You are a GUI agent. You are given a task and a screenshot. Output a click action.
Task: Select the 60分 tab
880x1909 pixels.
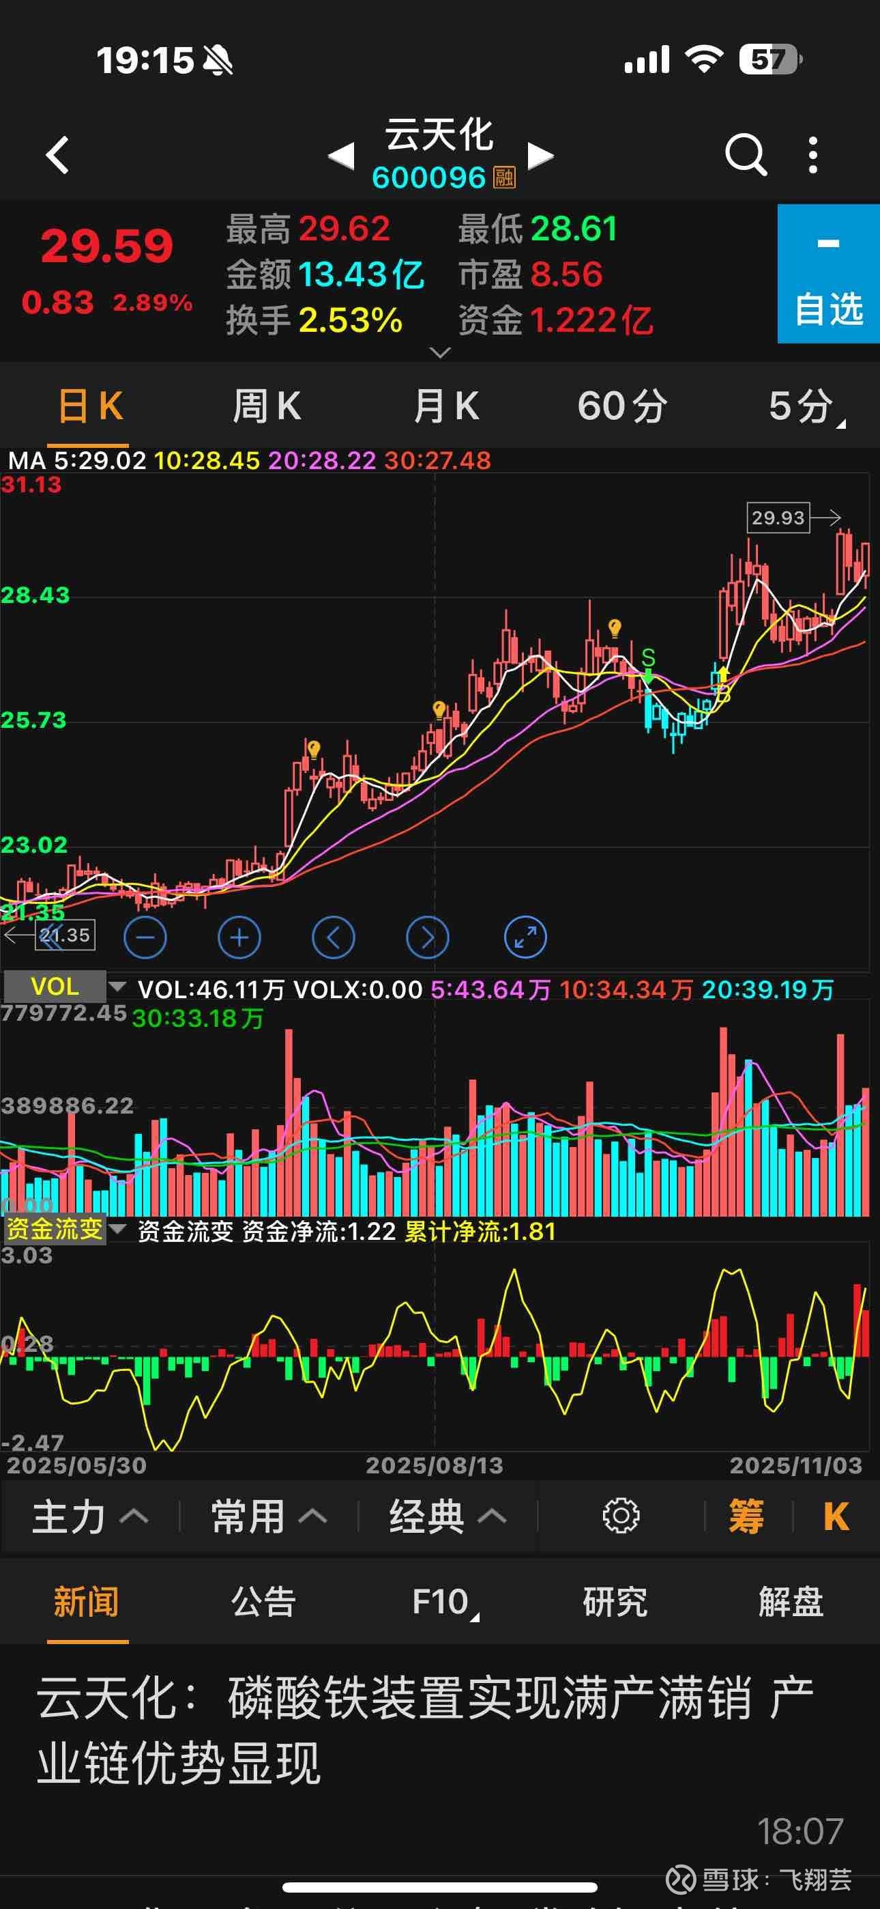coord(622,406)
